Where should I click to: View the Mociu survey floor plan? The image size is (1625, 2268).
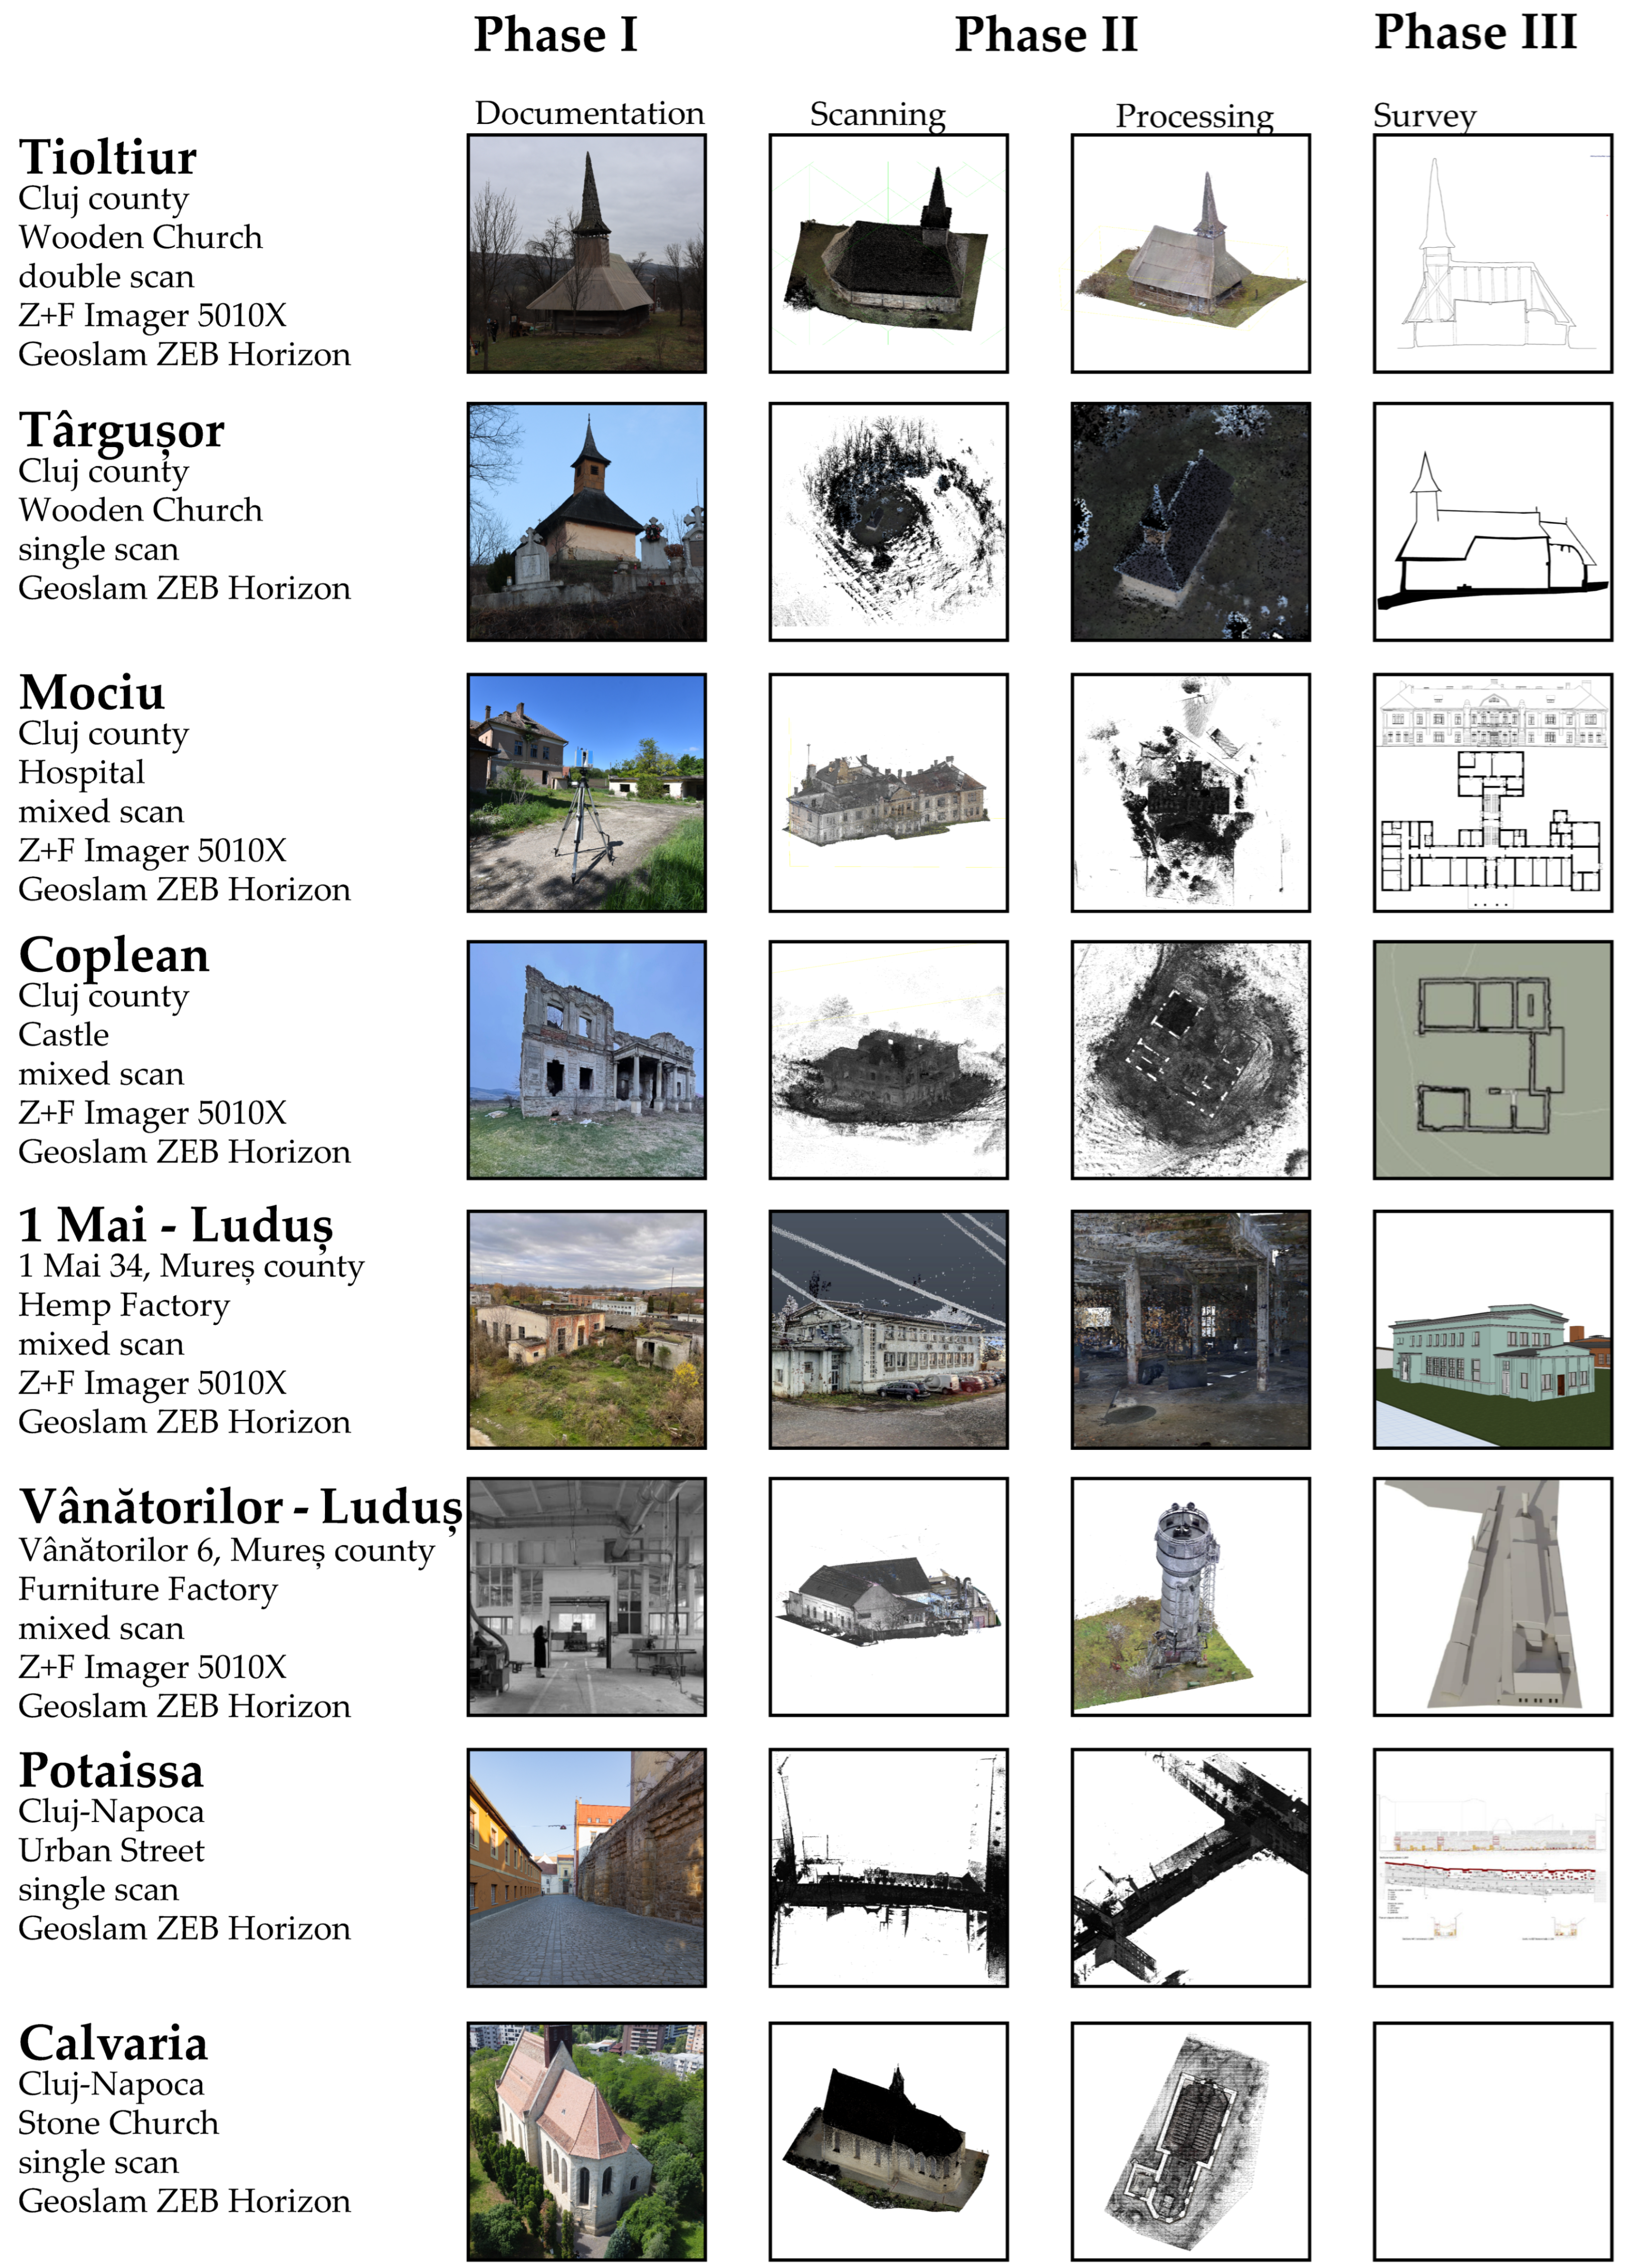[1492, 792]
